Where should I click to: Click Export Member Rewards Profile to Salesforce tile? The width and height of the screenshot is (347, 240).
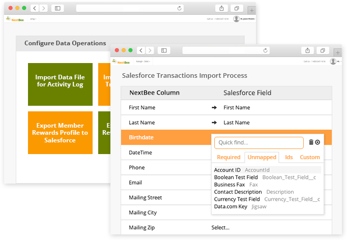pyautogui.click(x=60, y=133)
